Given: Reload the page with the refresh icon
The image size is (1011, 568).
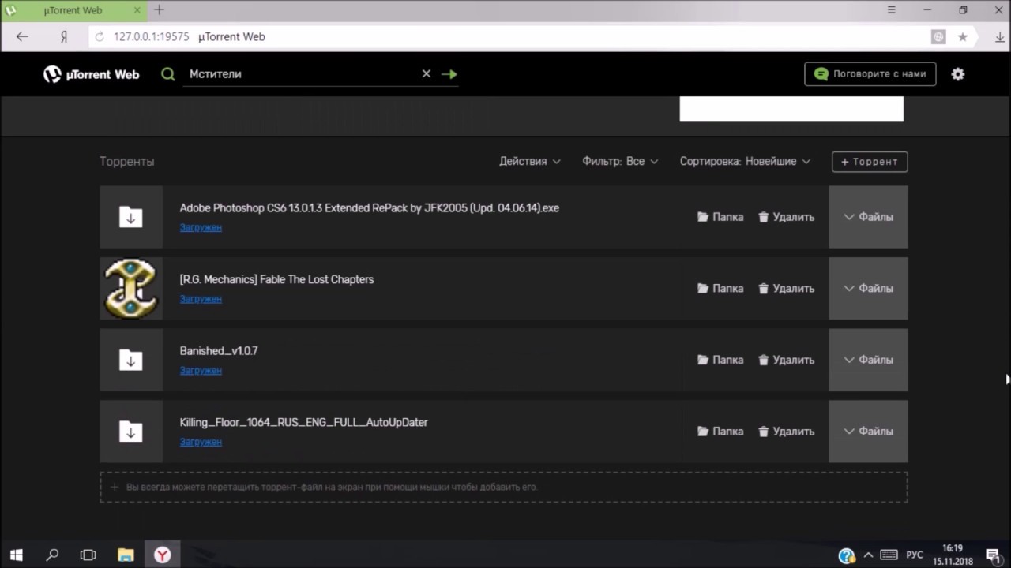Looking at the screenshot, I should (100, 36).
